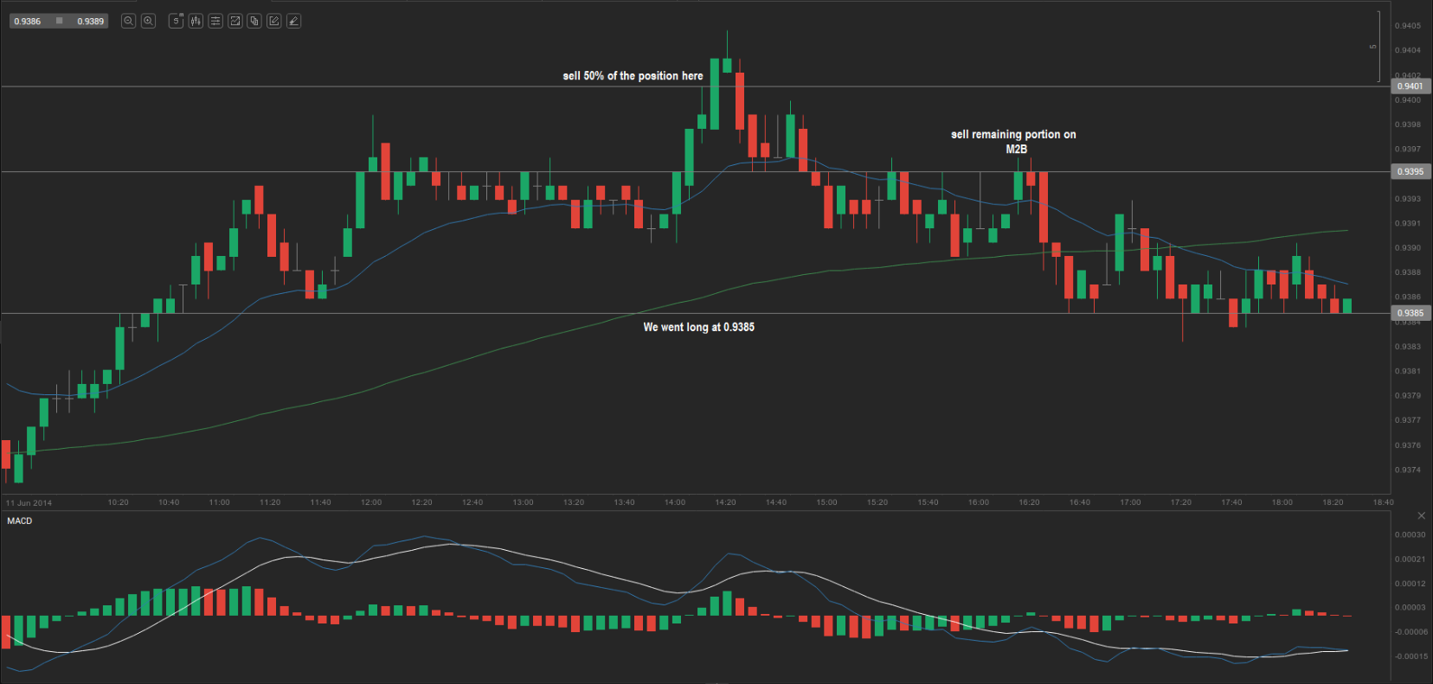Select the eraser/highlighter drawing tool

[x=293, y=21]
